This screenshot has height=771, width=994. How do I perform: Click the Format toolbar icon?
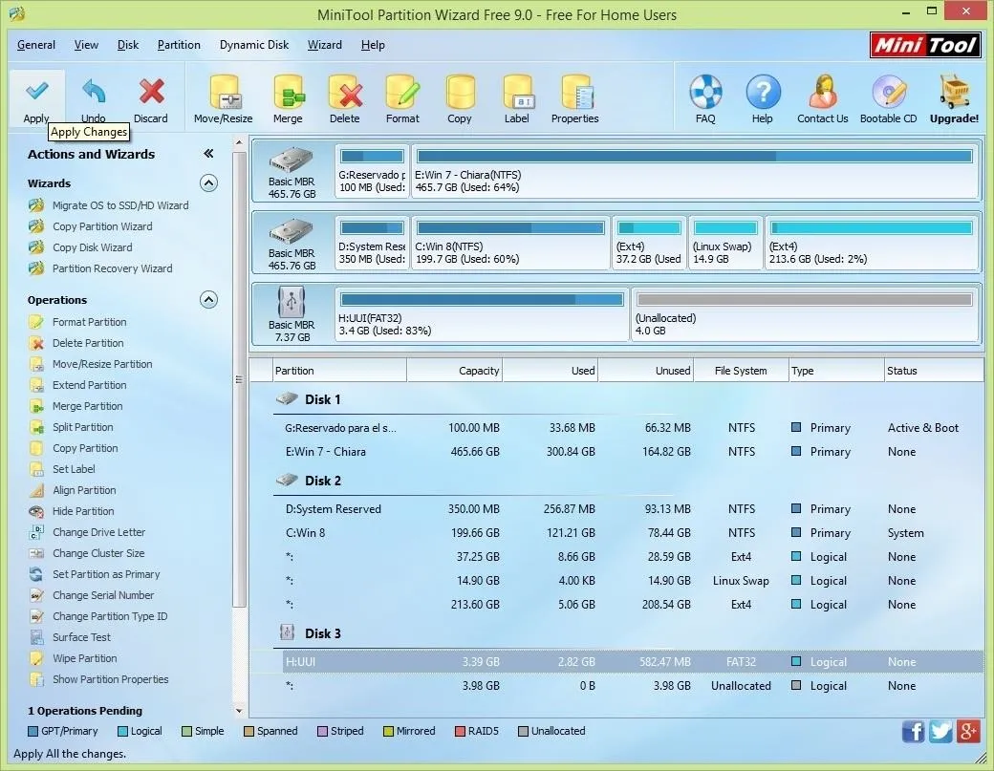click(x=402, y=93)
